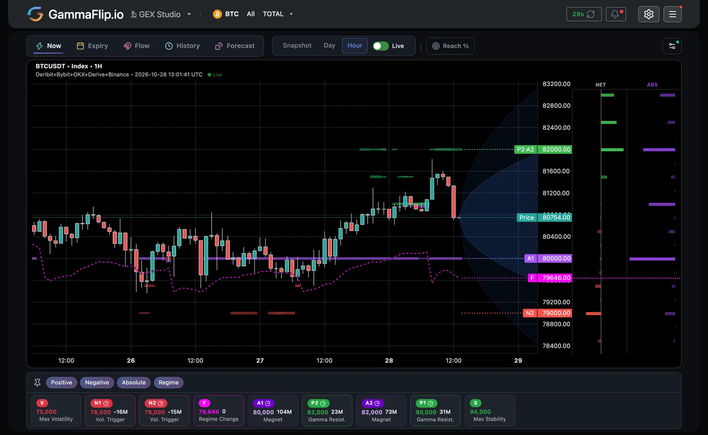Select Day timeframe
This screenshot has height=435, width=708.
[329, 46]
